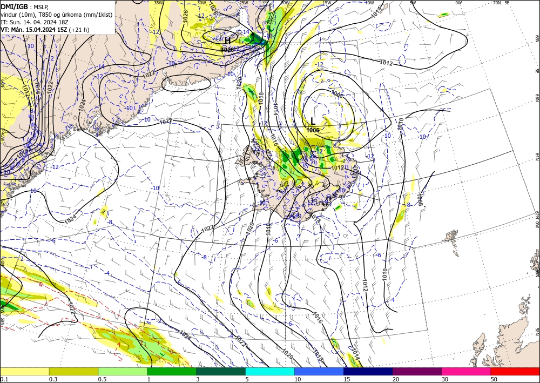Click the 'DMI/IGB : MSLP,' title text
The image size is (540, 383).
[x=24, y=6]
